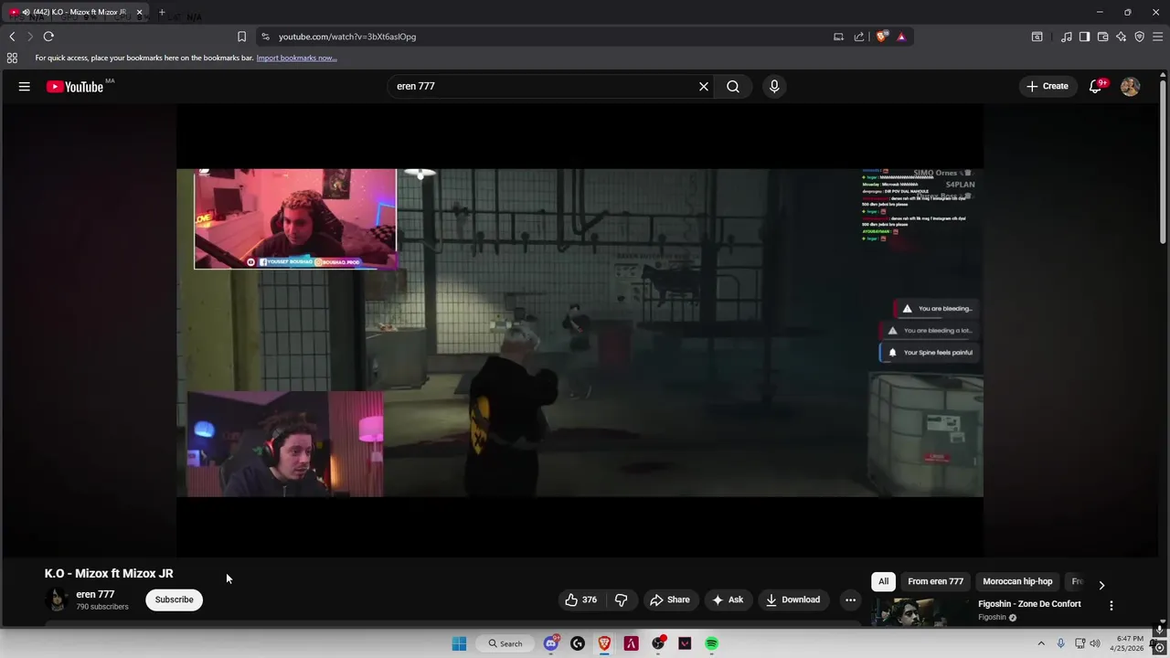
Task: Open the volume tray icon
Action: coord(1095,643)
